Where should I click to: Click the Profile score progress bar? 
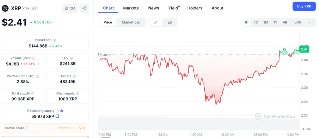(67, 128)
